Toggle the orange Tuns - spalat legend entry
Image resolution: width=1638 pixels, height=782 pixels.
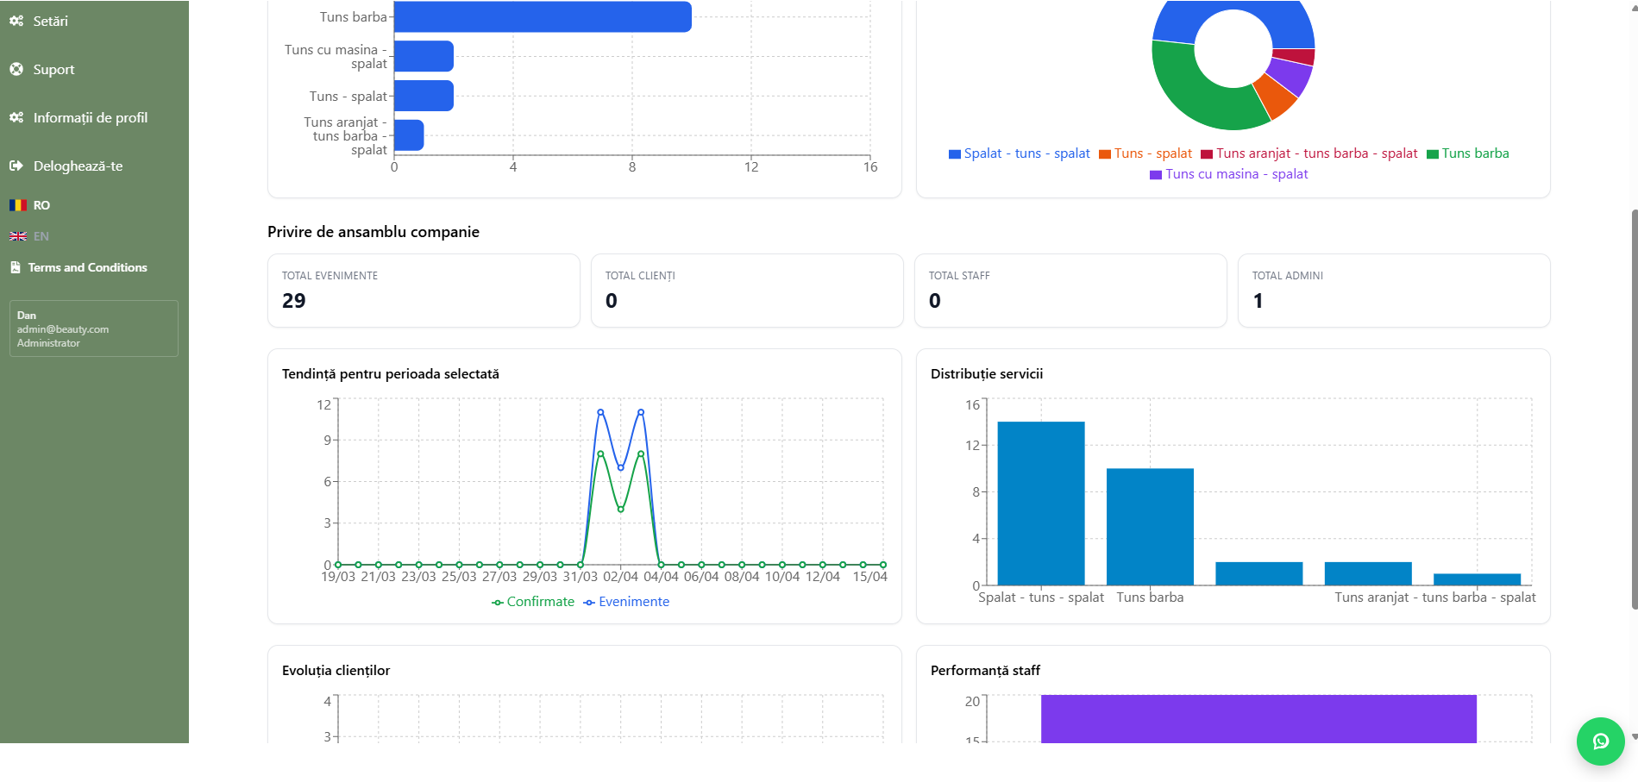(1145, 153)
